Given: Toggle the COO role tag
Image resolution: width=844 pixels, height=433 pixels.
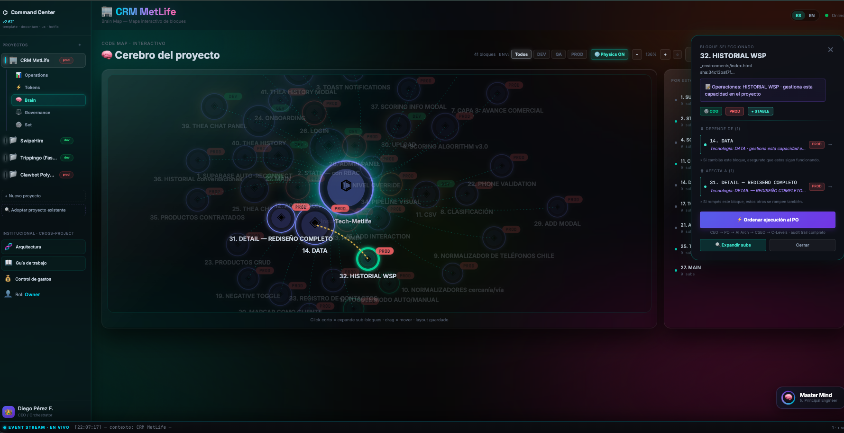Looking at the screenshot, I should pyautogui.click(x=711, y=111).
